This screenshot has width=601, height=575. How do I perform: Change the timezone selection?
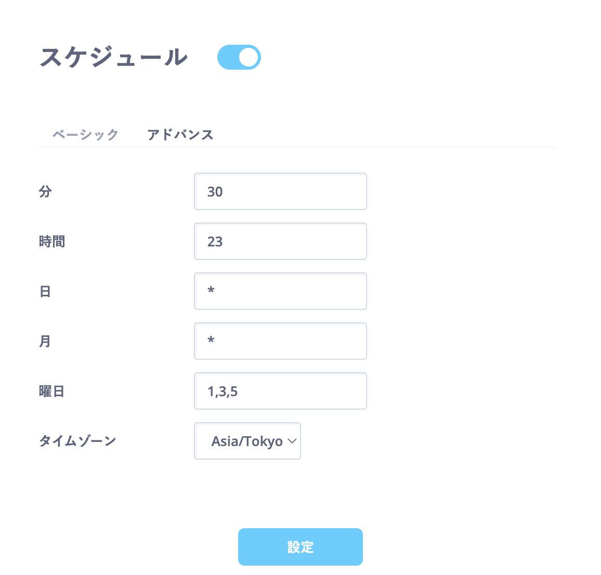click(x=247, y=441)
